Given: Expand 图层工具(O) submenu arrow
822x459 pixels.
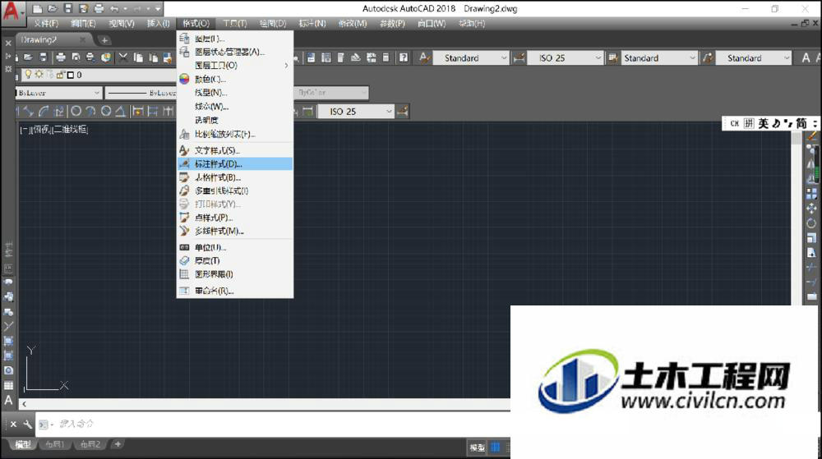Looking at the screenshot, I should pos(286,66).
